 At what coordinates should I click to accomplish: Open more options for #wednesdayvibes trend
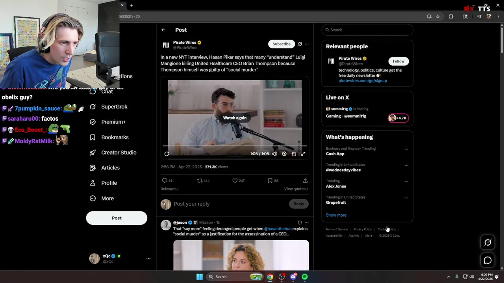(406, 165)
